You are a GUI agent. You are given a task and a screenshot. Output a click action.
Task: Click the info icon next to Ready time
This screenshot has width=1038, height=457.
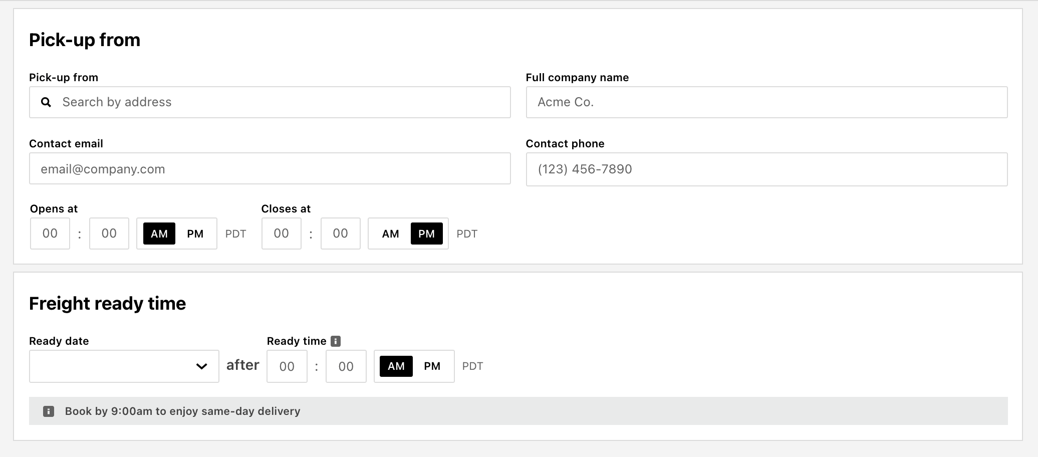336,341
